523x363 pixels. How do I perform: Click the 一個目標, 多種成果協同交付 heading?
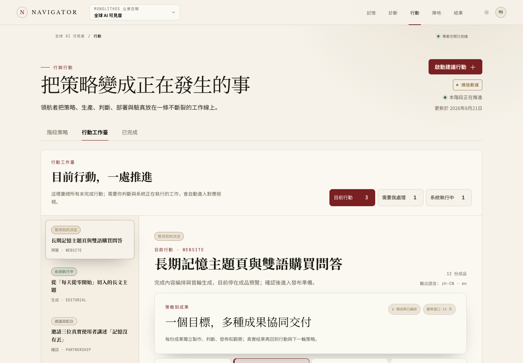(238, 322)
